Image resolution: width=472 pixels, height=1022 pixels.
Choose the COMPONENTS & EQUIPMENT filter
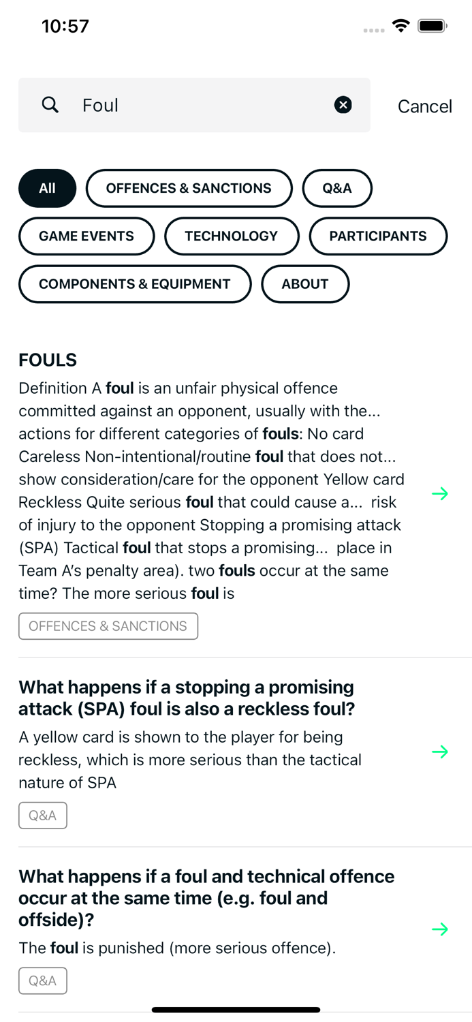tap(135, 284)
